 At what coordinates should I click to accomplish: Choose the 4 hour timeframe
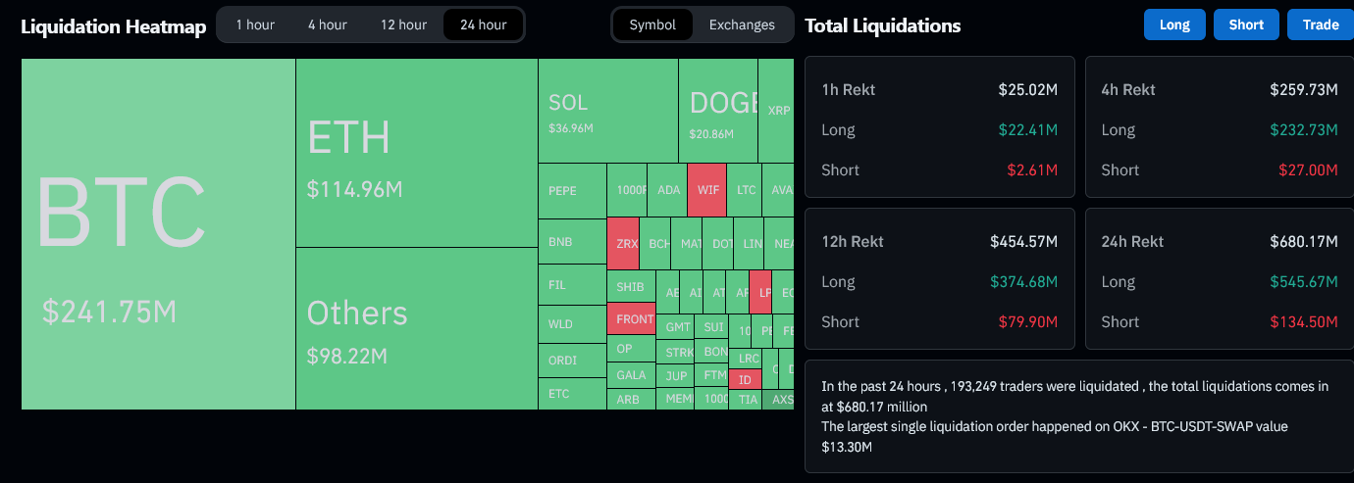click(327, 24)
